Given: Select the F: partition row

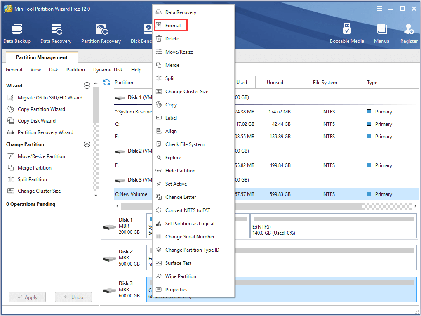Looking at the screenshot, I should [266, 165].
